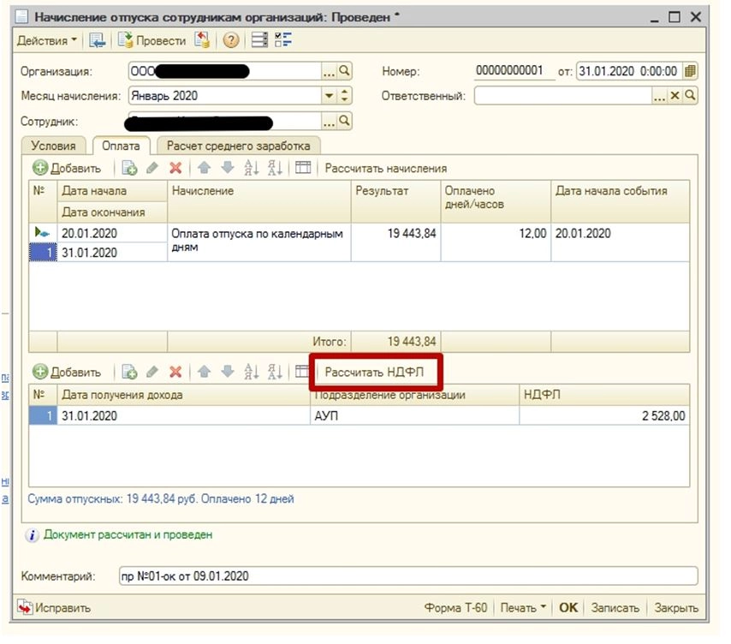Click the Месяц начисления up spinner arrow
This screenshot has width=731, height=644.
[x=344, y=92]
